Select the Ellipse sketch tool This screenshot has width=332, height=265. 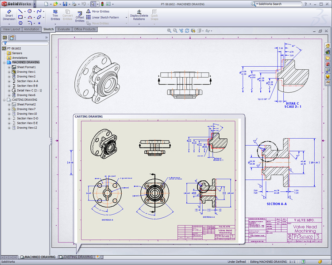point(39,17)
